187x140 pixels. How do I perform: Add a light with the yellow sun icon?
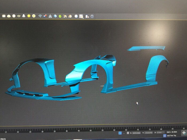point(29,16)
